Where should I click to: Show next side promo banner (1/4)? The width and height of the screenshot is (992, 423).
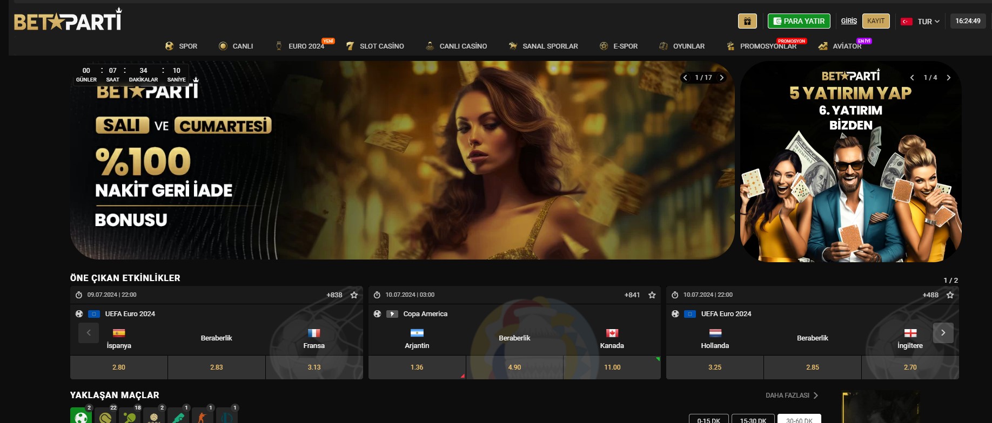[948, 78]
